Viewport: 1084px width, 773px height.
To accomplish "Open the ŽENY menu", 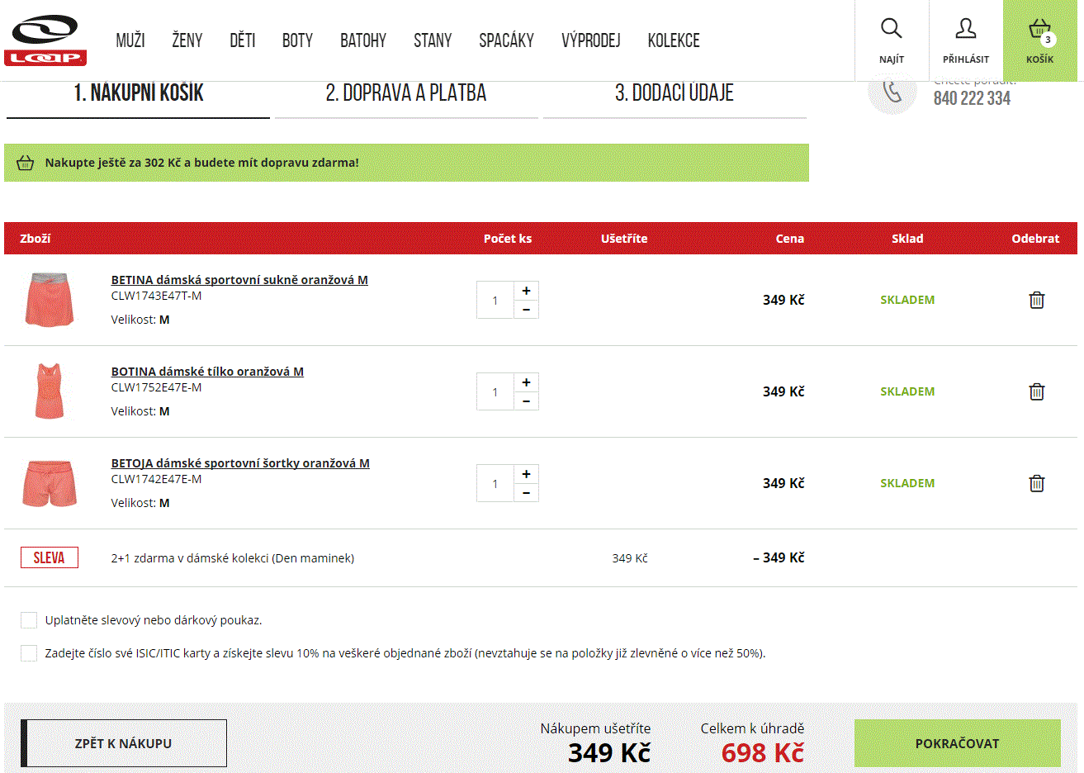I will point(187,40).
